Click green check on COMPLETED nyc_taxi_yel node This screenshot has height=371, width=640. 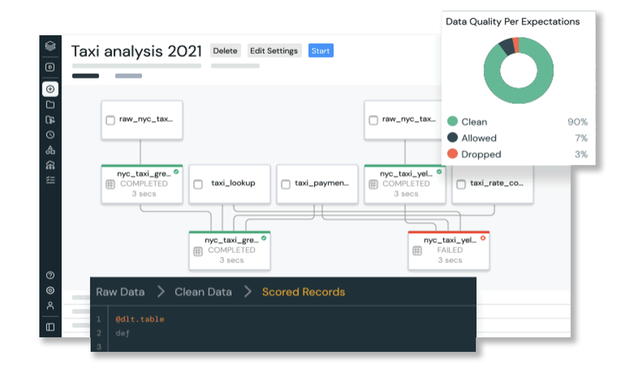pyautogui.click(x=439, y=172)
